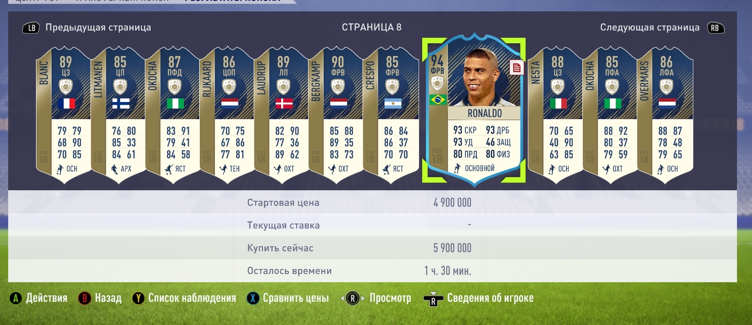Click the R stick Просмотр icon
Screen dimensions: 752x325
(353, 299)
